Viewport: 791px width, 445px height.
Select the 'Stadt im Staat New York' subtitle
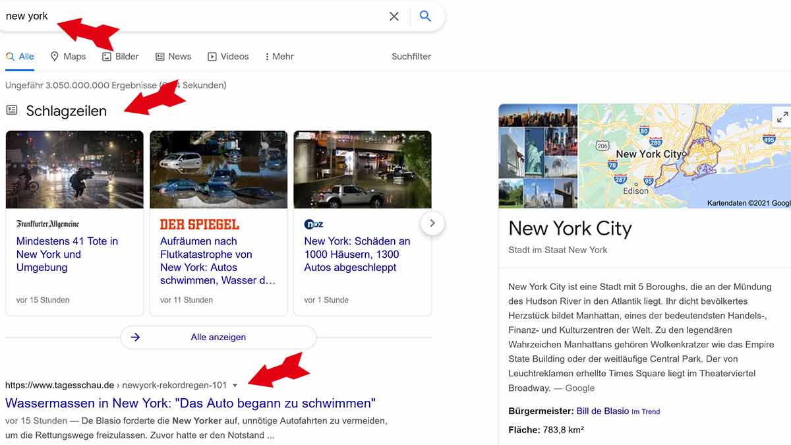point(558,250)
